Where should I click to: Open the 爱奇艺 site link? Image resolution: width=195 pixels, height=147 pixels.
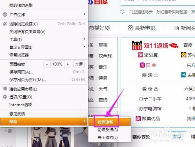coord(150,89)
